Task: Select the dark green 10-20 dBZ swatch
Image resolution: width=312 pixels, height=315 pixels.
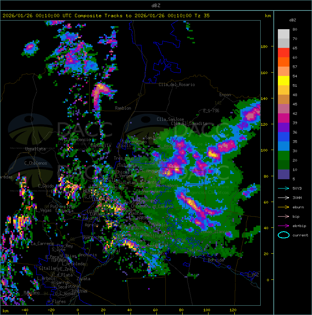Action: [x=283, y=165]
